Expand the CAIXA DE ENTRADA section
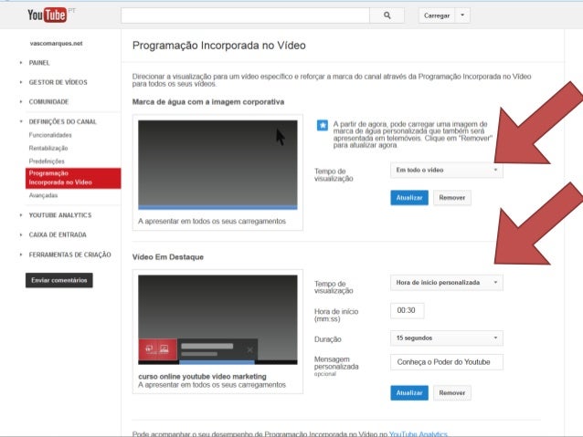 click(58, 235)
